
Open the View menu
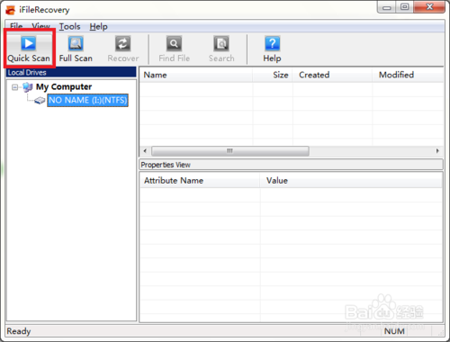[40, 26]
